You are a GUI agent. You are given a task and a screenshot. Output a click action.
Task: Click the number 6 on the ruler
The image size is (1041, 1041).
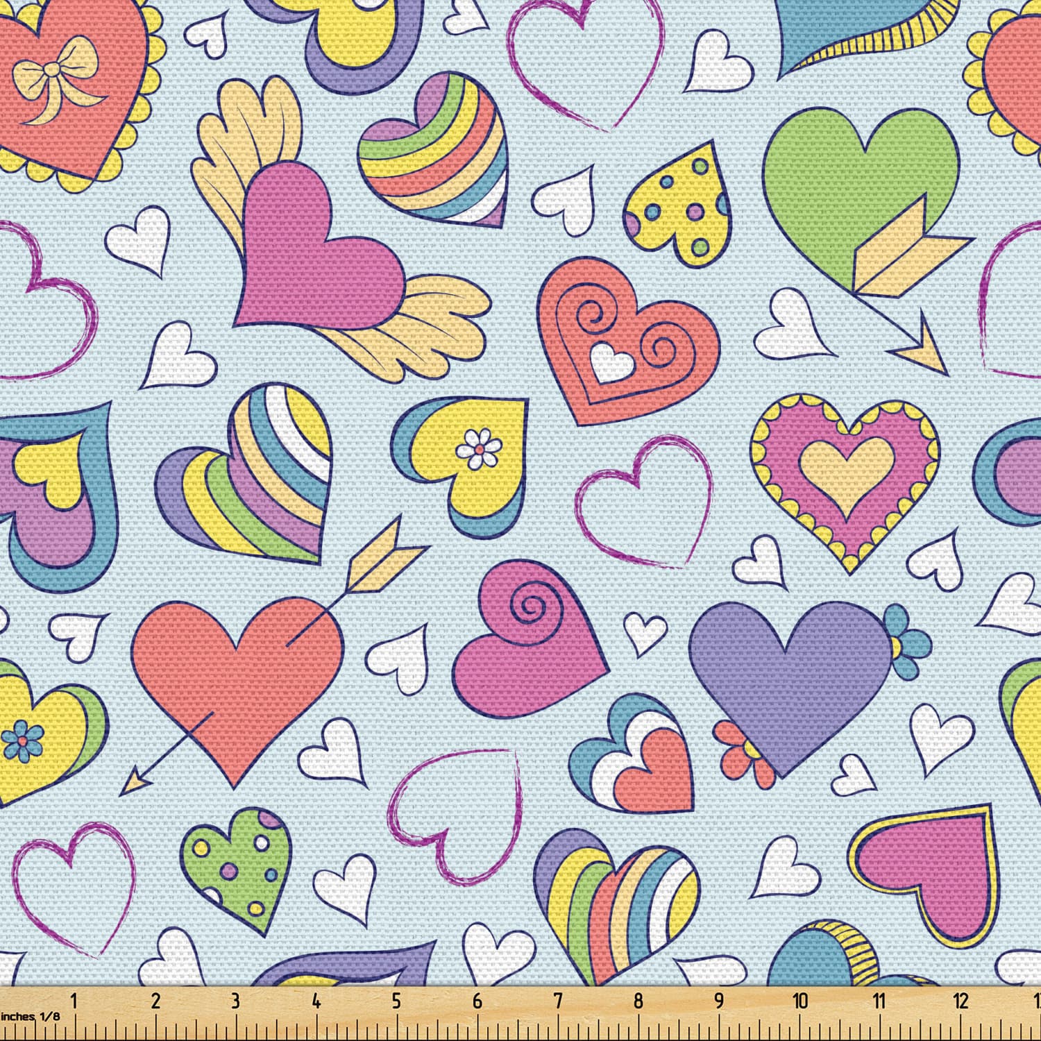tap(477, 1001)
